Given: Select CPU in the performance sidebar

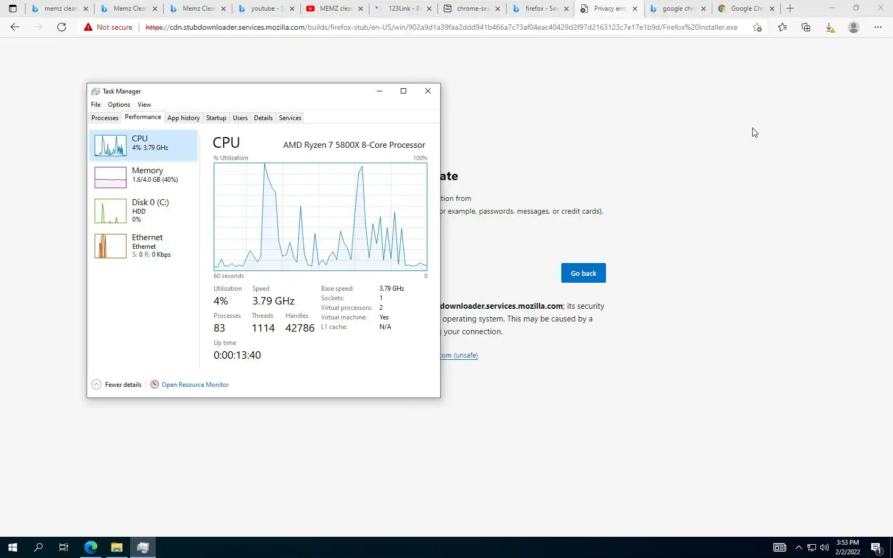Looking at the screenshot, I should 144,145.
